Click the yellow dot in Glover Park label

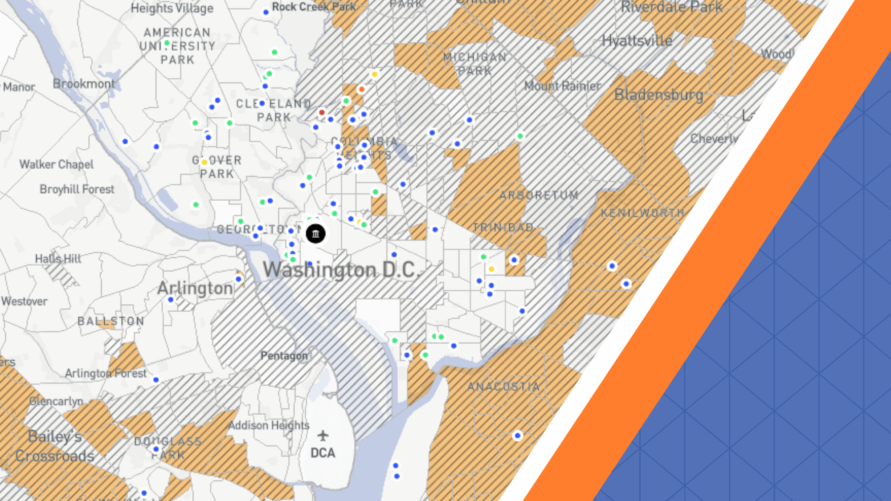point(204,162)
